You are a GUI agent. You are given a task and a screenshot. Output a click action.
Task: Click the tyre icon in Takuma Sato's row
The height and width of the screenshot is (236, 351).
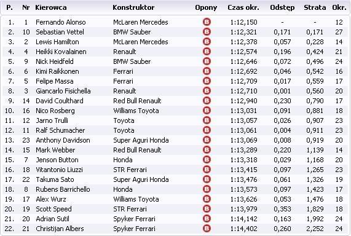click(x=207, y=179)
